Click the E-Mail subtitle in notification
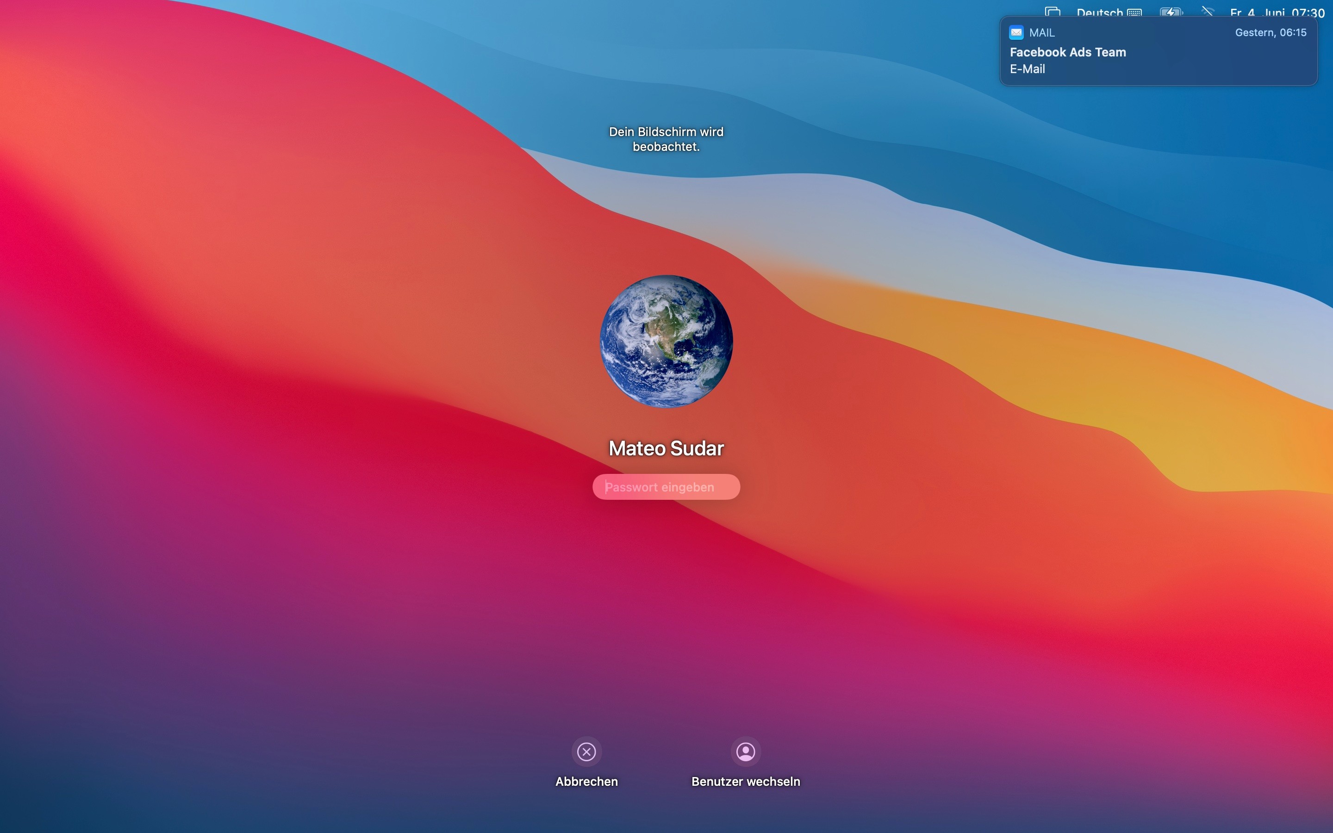The image size is (1333, 833). (x=1027, y=69)
